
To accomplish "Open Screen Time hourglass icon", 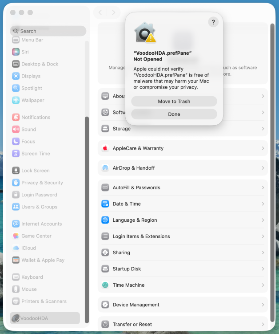I will [16, 154].
